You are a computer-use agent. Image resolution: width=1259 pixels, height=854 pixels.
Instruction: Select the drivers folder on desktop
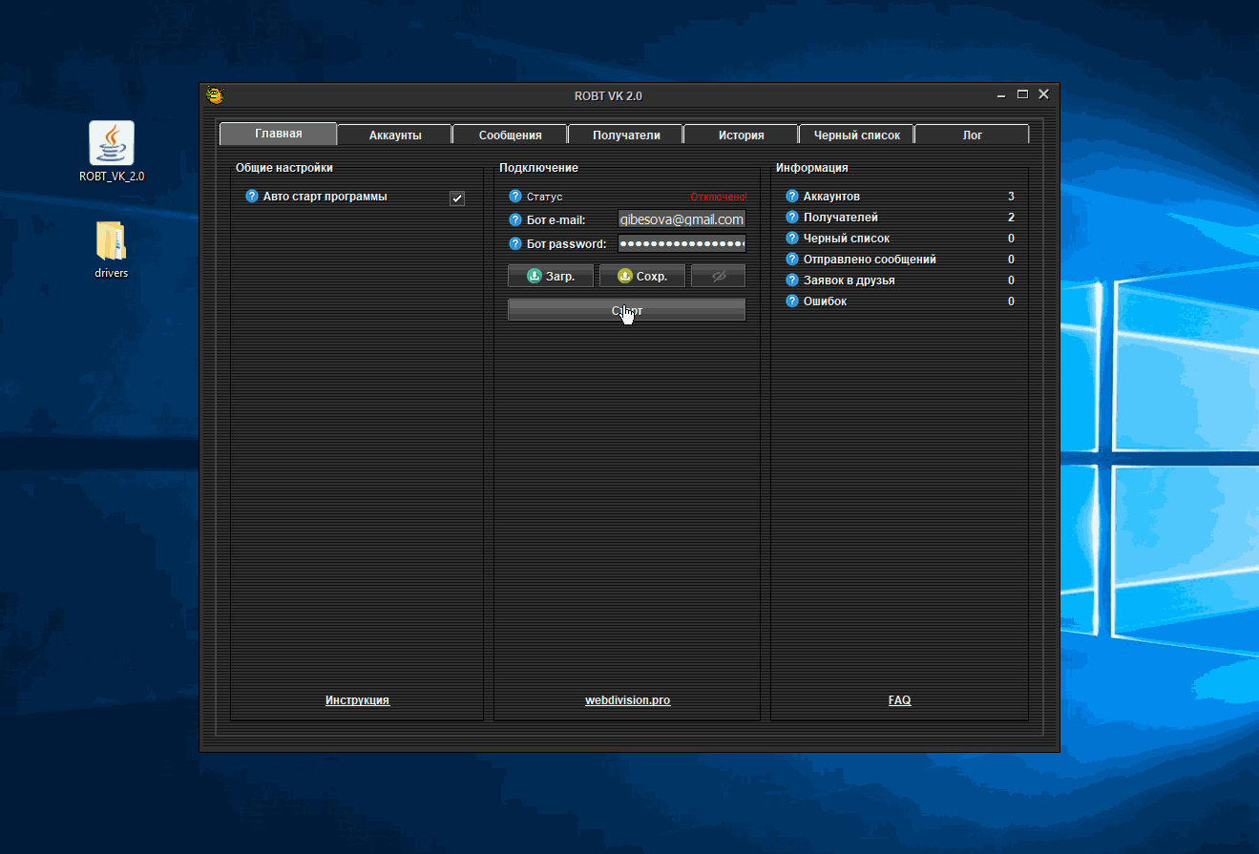(x=111, y=242)
